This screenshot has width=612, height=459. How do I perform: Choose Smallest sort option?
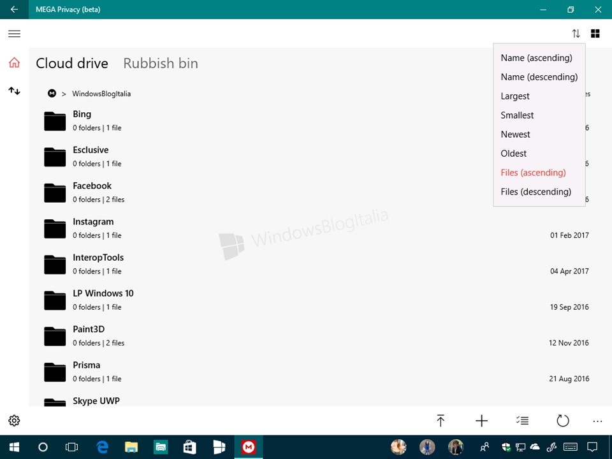click(517, 115)
